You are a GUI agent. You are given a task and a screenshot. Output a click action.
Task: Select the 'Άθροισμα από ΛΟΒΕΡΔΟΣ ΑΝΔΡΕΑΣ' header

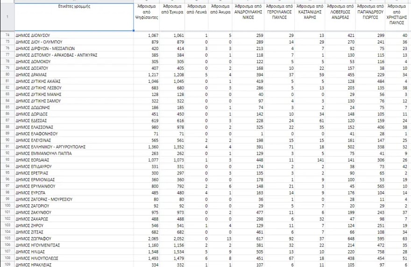coord(341,17)
